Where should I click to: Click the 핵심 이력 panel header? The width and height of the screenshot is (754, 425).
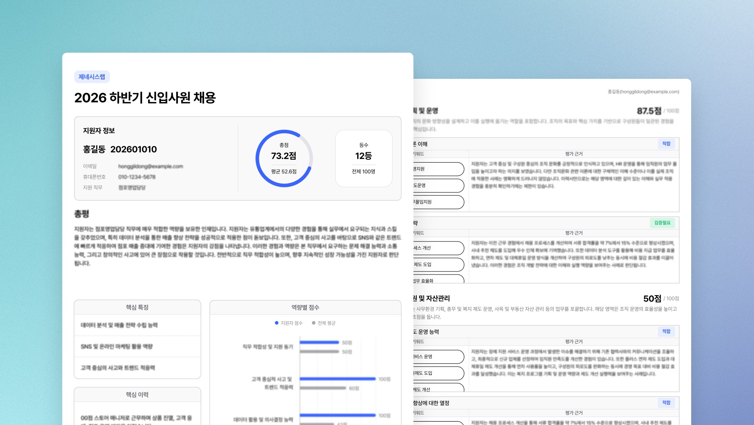point(137,395)
